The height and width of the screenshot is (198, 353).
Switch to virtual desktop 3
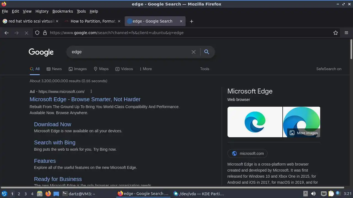(25, 194)
